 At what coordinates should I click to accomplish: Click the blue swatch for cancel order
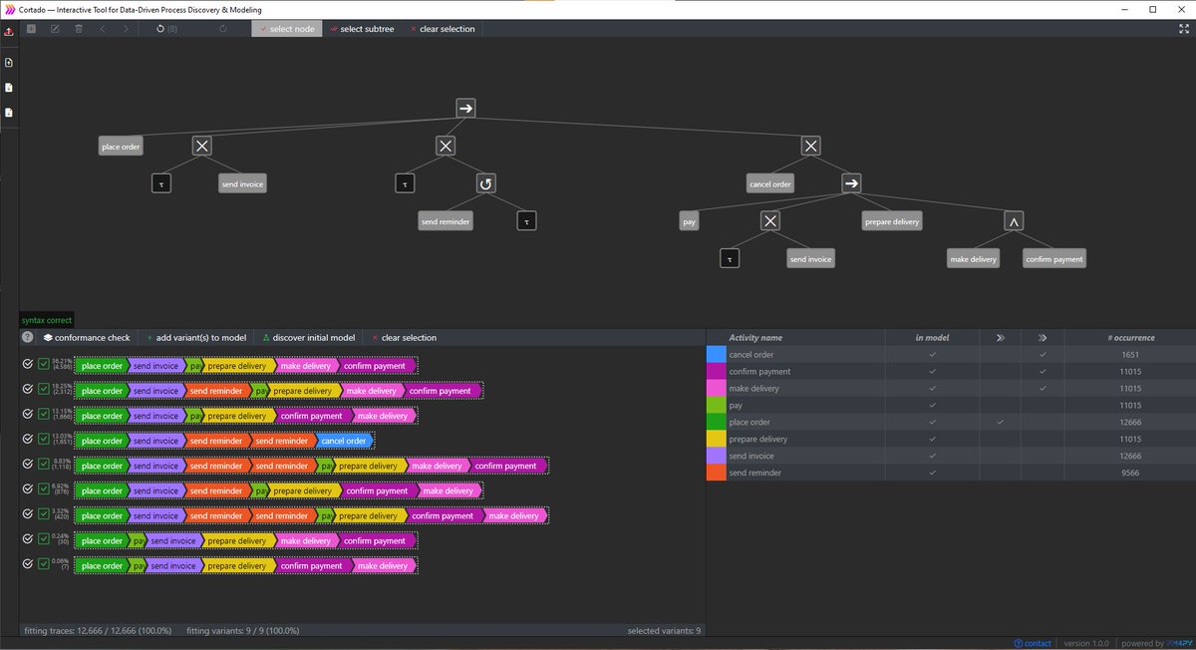click(x=716, y=354)
